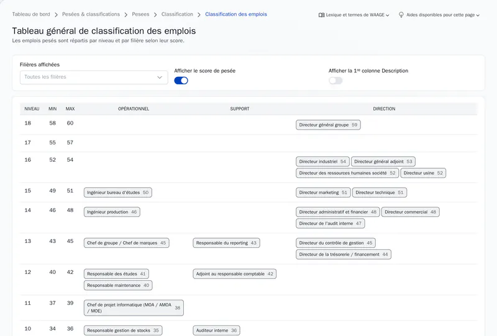Enable the 1re colonne Description switch
The width and height of the screenshot is (497, 336).
[x=335, y=81]
